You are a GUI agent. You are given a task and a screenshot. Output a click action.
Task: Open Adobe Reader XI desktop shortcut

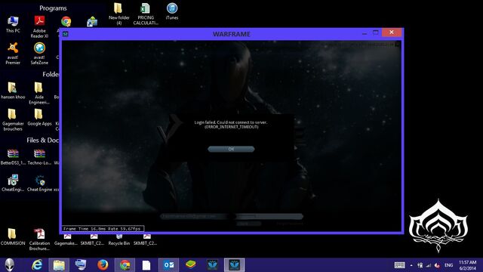[x=39, y=27]
